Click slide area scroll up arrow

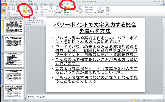pos(164,17)
